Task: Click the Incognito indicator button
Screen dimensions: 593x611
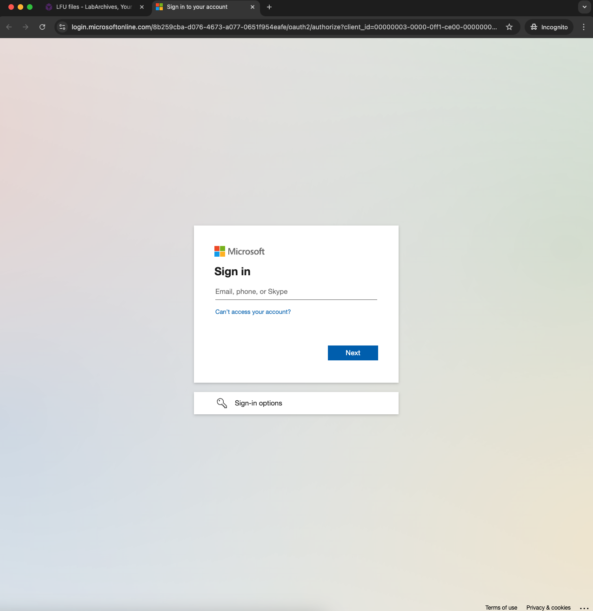Action: pos(549,27)
